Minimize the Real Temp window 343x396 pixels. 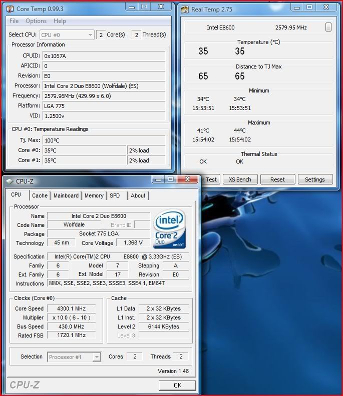coord(297,7)
